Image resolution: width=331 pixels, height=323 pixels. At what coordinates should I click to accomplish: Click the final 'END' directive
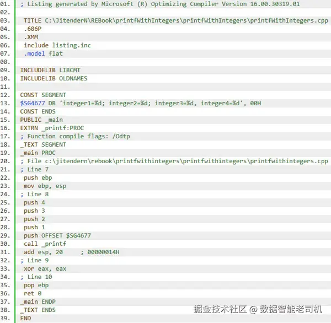[25, 318]
